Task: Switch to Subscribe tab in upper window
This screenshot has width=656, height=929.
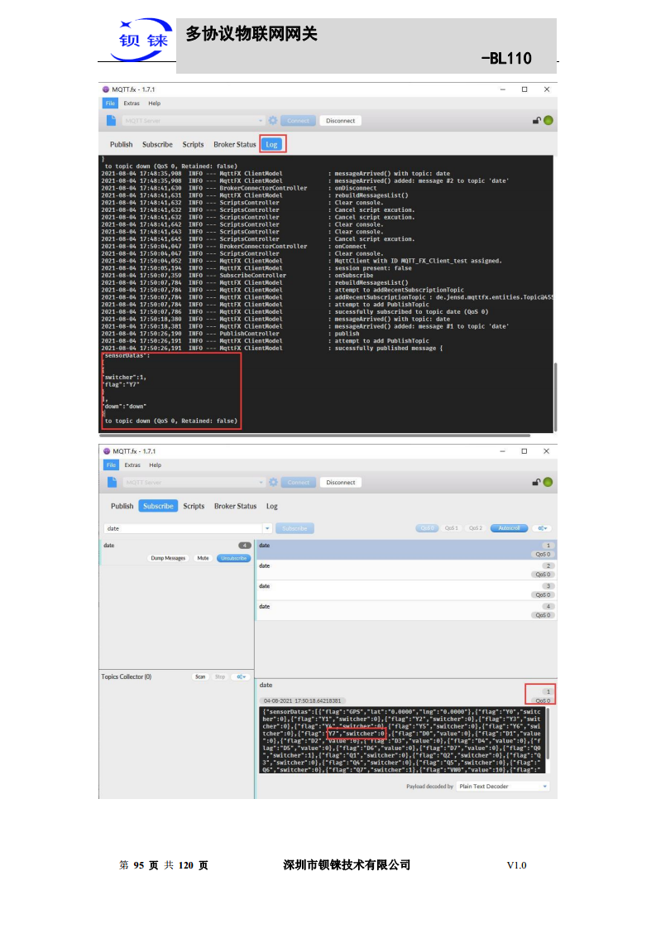Action: (x=157, y=144)
